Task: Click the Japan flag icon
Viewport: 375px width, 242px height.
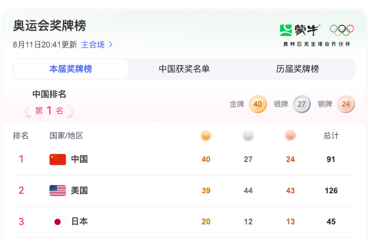Action: tap(58, 222)
